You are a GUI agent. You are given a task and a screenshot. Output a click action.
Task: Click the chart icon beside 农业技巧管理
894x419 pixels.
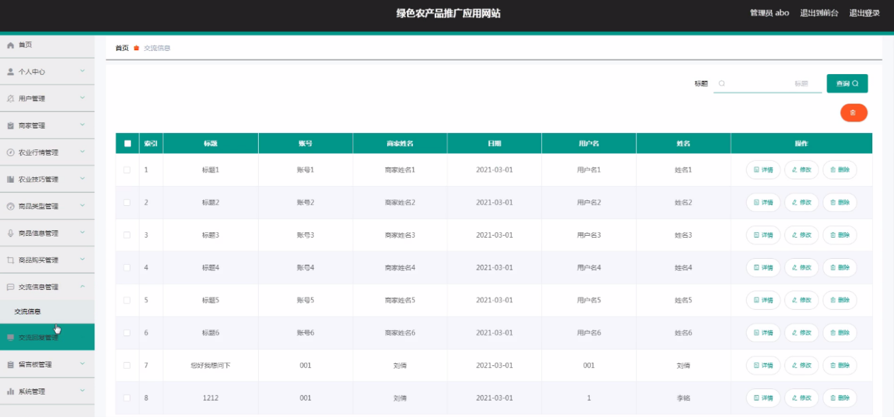[x=10, y=179]
